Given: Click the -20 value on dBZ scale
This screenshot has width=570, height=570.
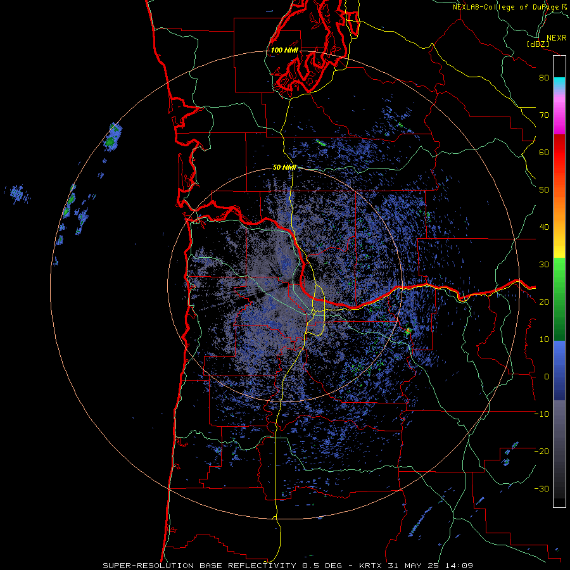Looking at the screenshot, I should coord(541,452).
